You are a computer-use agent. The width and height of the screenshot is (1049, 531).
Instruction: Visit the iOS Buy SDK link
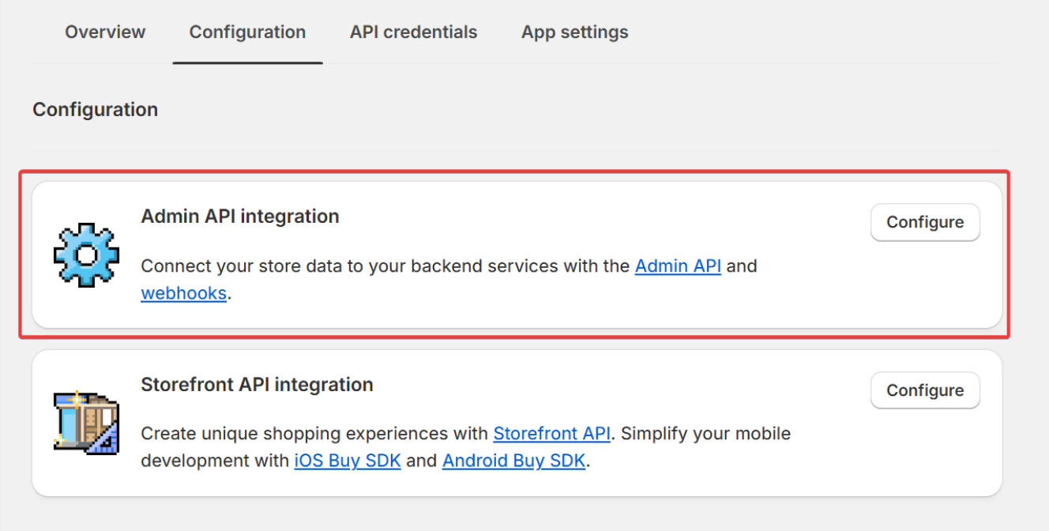[348, 461]
